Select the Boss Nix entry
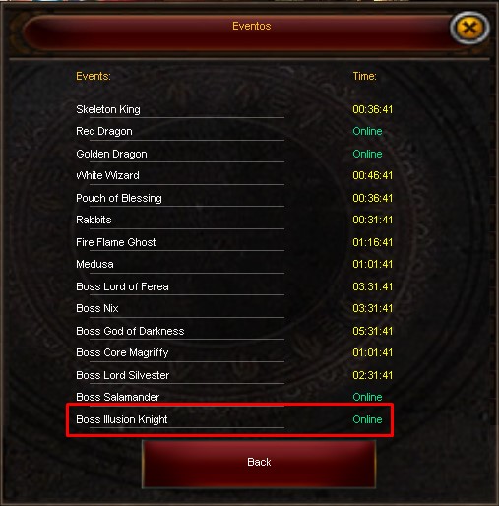The image size is (499, 506). tap(97, 308)
